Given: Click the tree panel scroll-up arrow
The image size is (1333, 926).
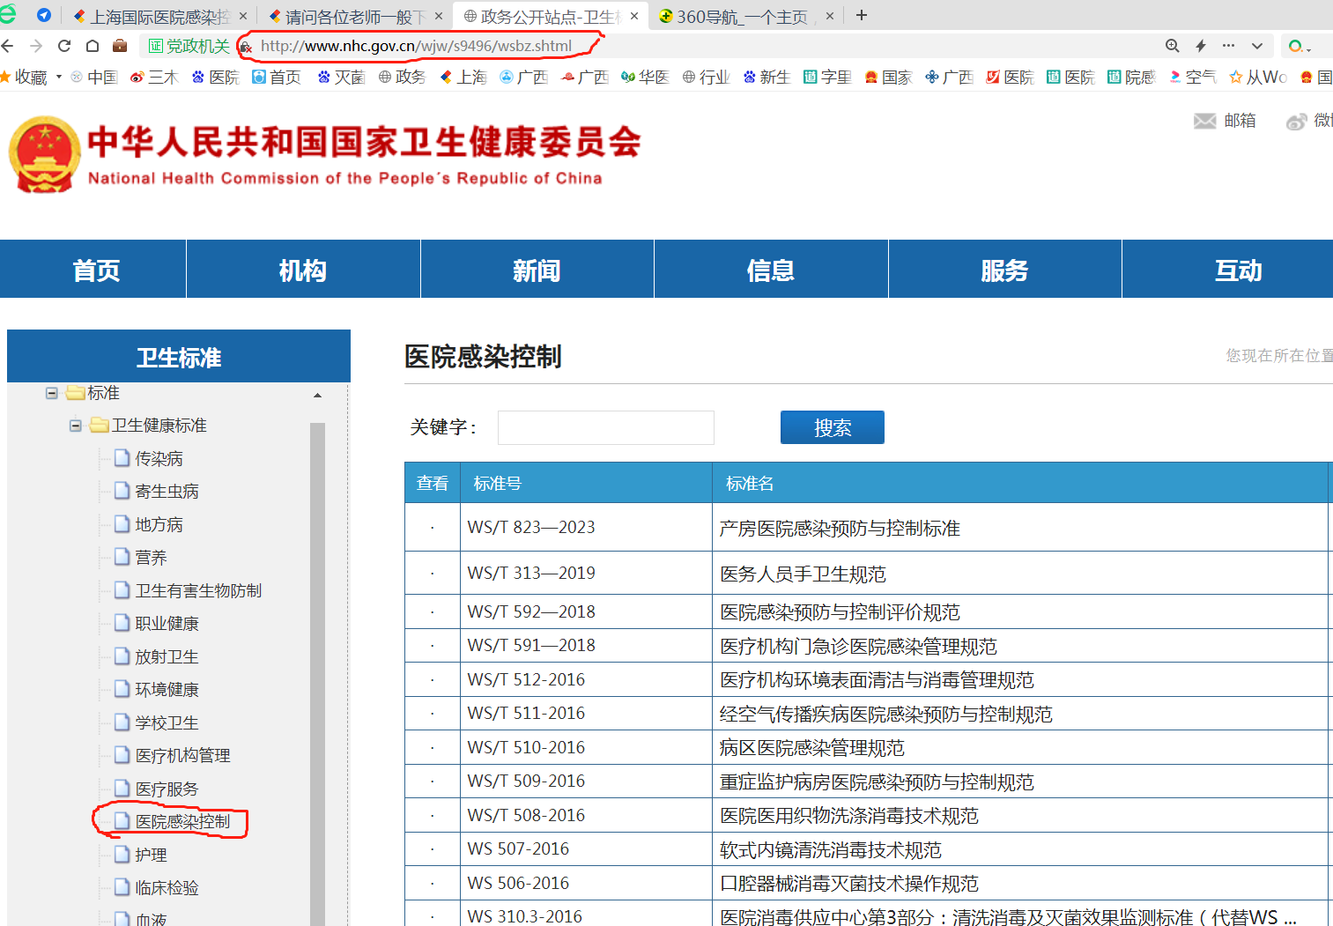Looking at the screenshot, I should [x=317, y=396].
